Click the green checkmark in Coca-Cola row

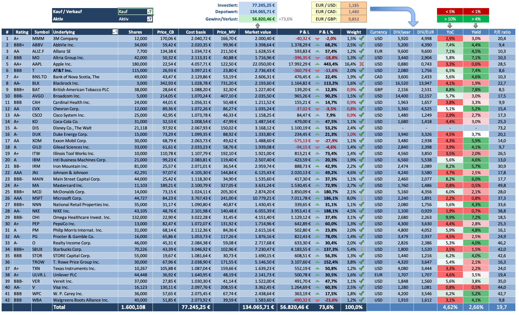click(361, 121)
